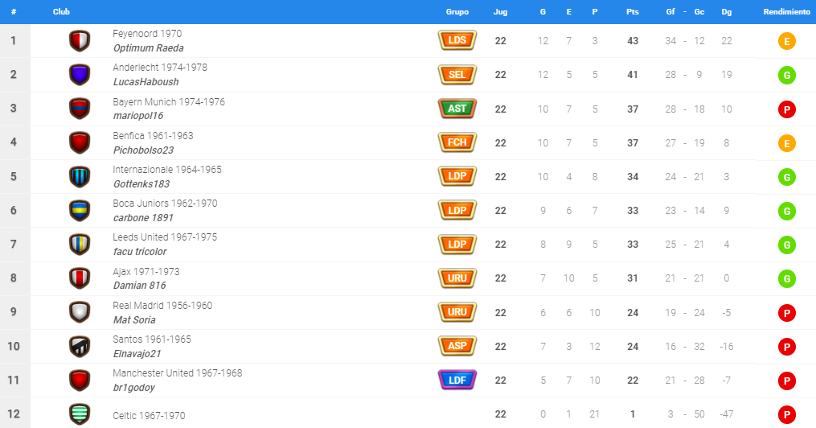Click the Internazionale striped shield icon

tap(79, 176)
